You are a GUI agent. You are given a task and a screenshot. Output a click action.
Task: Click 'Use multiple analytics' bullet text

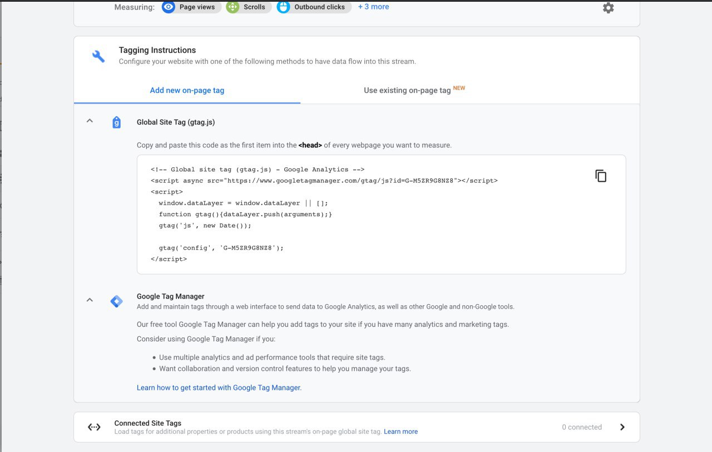tap(272, 357)
